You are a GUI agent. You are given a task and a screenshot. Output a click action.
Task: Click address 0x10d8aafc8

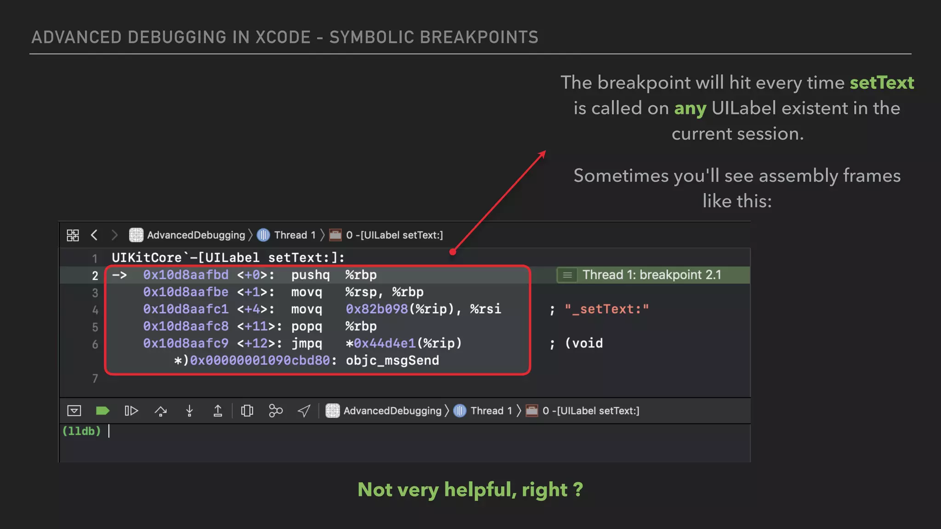[186, 326]
